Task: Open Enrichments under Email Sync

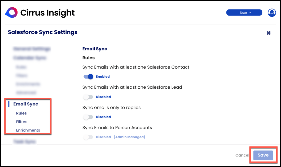Action: coord(28,130)
